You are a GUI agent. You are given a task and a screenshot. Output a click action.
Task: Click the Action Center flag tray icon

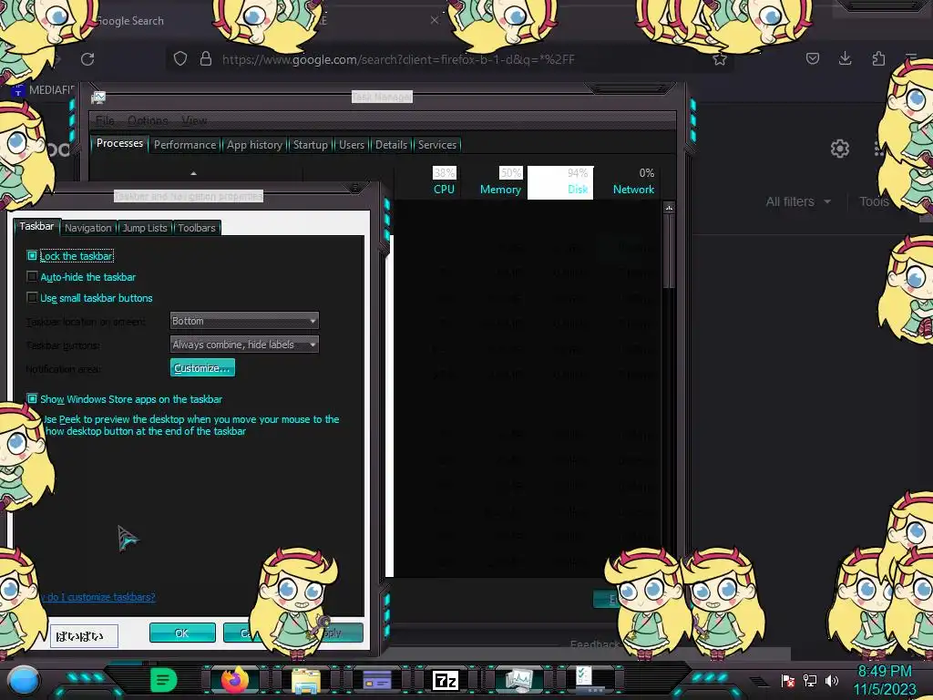point(788,680)
